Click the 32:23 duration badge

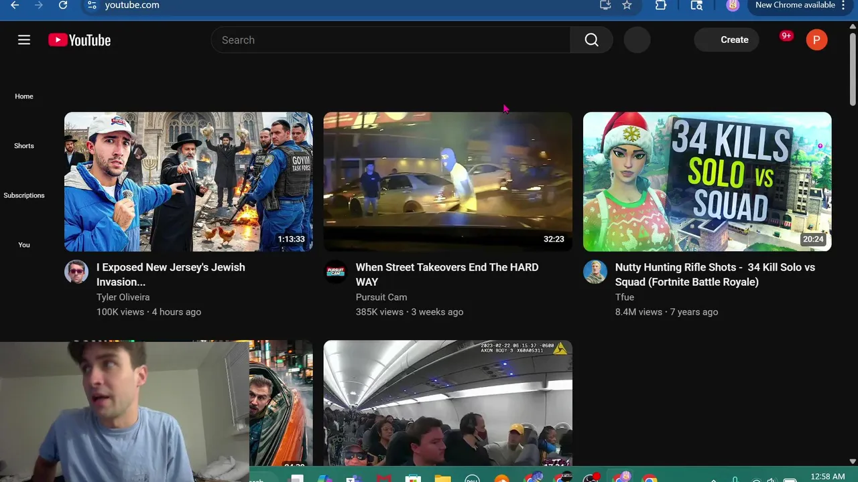tap(554, 239)
